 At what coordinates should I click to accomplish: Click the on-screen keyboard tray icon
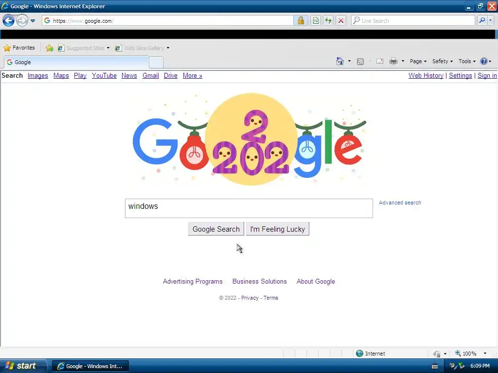(435, 366)
